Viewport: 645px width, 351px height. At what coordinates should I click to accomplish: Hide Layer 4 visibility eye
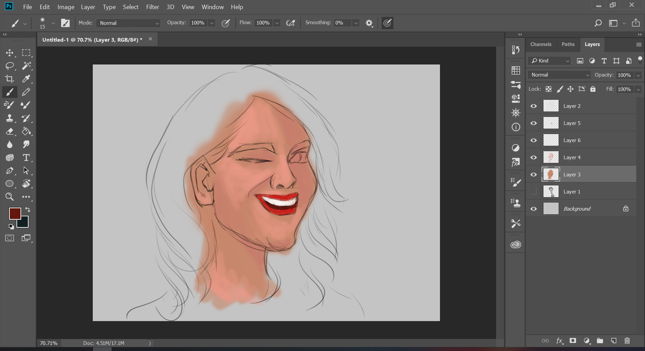[x=533, y=158]
